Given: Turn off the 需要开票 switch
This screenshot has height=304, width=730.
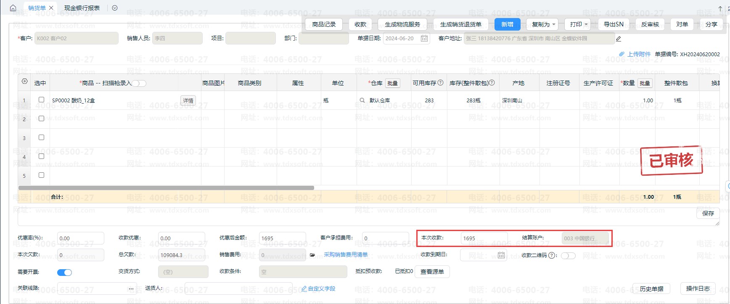Looking at the screenshot, I should 64,273.
